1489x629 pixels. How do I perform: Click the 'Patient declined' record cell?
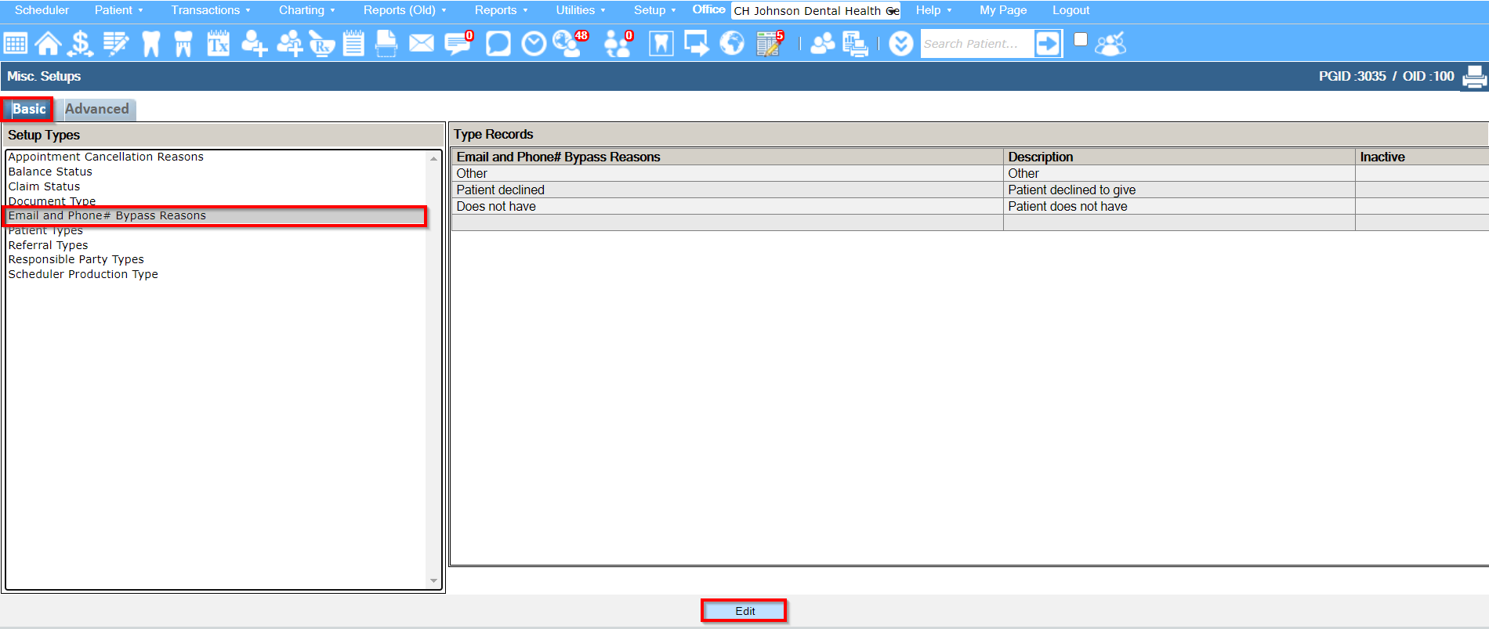(727, 190)
